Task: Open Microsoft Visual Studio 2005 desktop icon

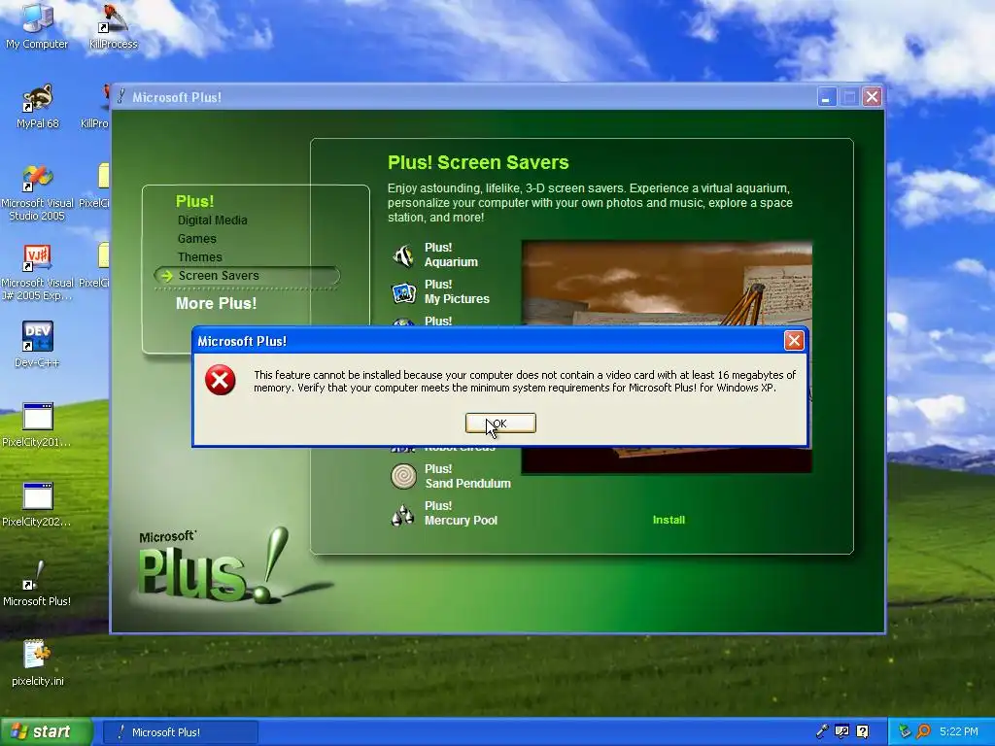Action: pos(37,192)
